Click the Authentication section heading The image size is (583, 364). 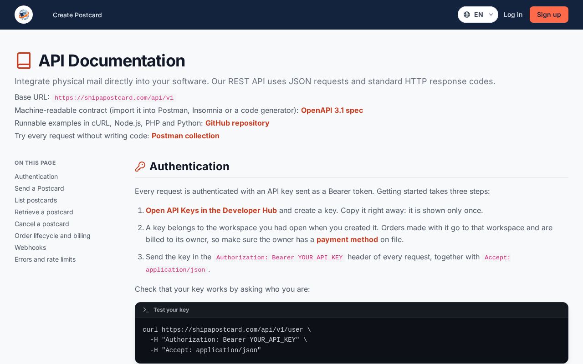189,167
